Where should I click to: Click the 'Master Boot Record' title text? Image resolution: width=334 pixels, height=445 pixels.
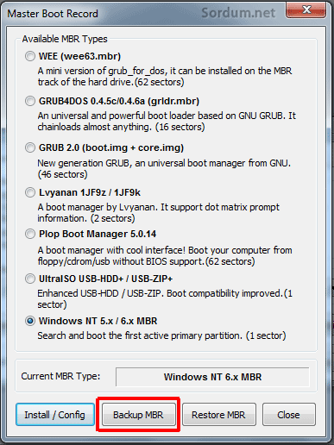click(53, 14)
